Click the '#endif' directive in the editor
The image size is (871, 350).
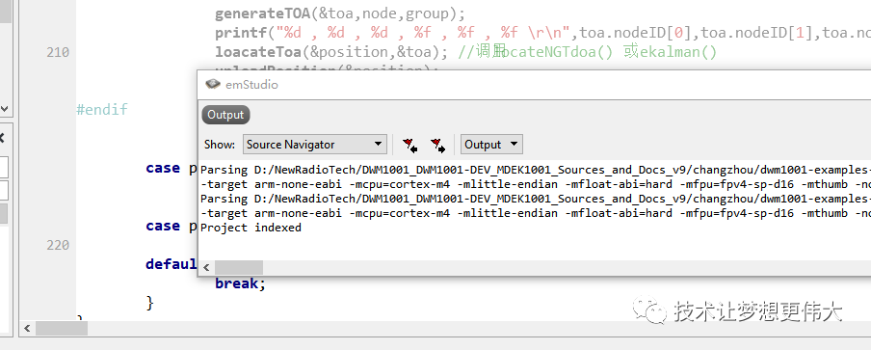tap(102, 110)
